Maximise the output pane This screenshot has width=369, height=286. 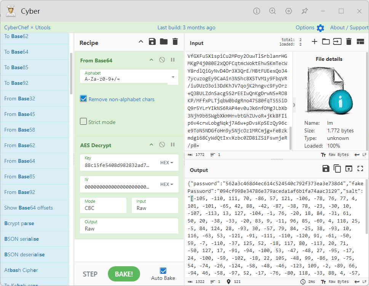360,168
